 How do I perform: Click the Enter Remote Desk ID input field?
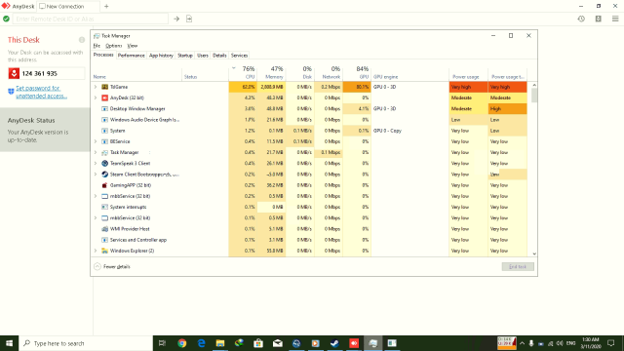coord(91,19)
